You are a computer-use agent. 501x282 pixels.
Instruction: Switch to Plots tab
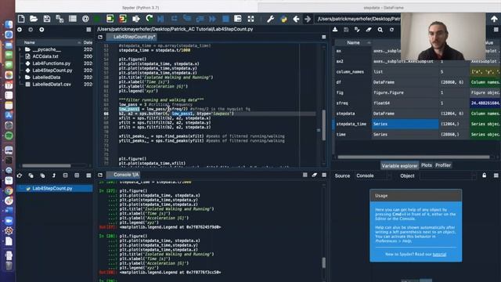point(426,165)
